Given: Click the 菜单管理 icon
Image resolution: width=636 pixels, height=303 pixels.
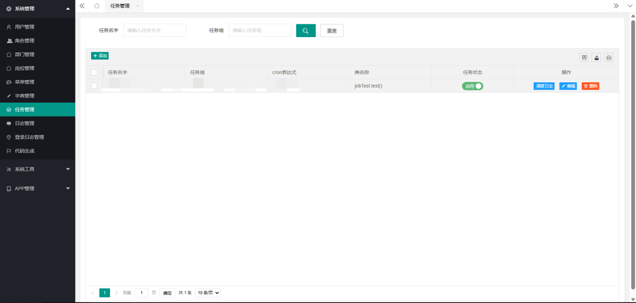Looking at the screenshot, I should pos(9,82).
